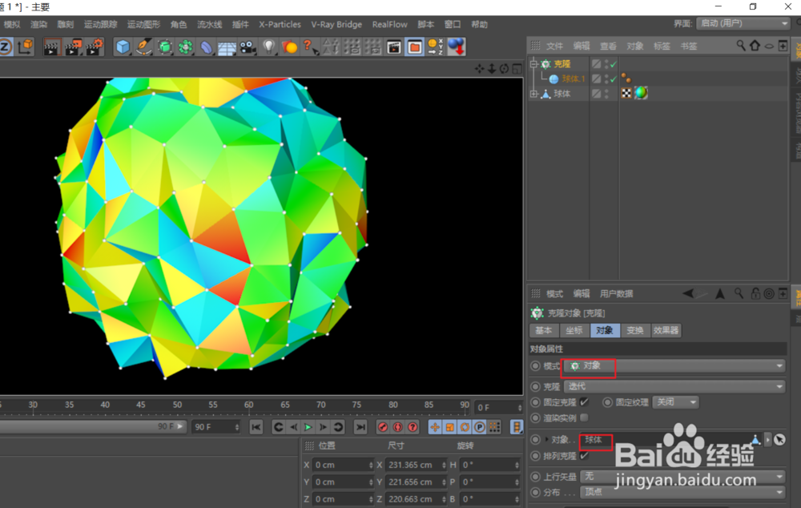801x508 pixels.
Task: Render to Picture Viewer icon
Action: coord(73,47)
